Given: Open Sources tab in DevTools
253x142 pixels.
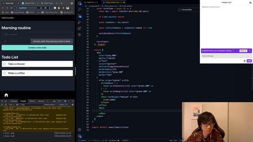Looking at the screenshot, I should [x=41, y=101].
